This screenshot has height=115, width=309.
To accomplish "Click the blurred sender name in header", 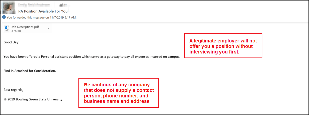I will click(34, 5).
